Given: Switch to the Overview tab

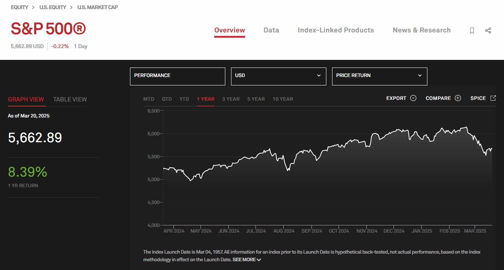Looking at the screenshot, I should pos(230,30).
